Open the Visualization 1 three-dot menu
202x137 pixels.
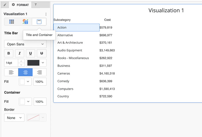tap(46, 14)
